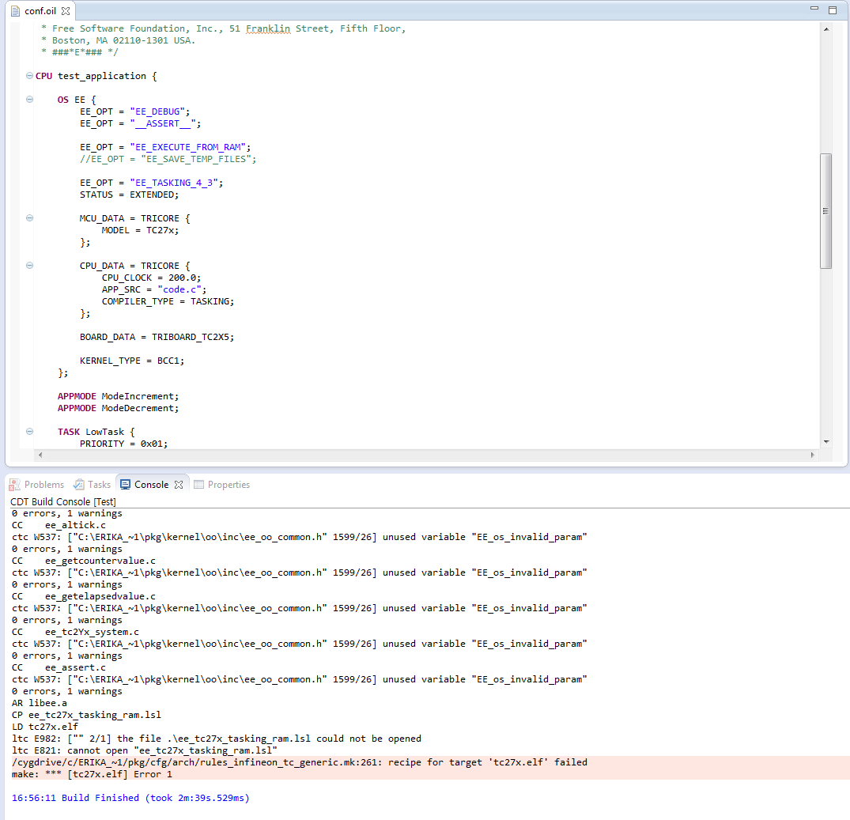Click console line CC ee_getelapsedvalue.c
Image resolution: width=850 pixels, height=820 pixels.
84,597
